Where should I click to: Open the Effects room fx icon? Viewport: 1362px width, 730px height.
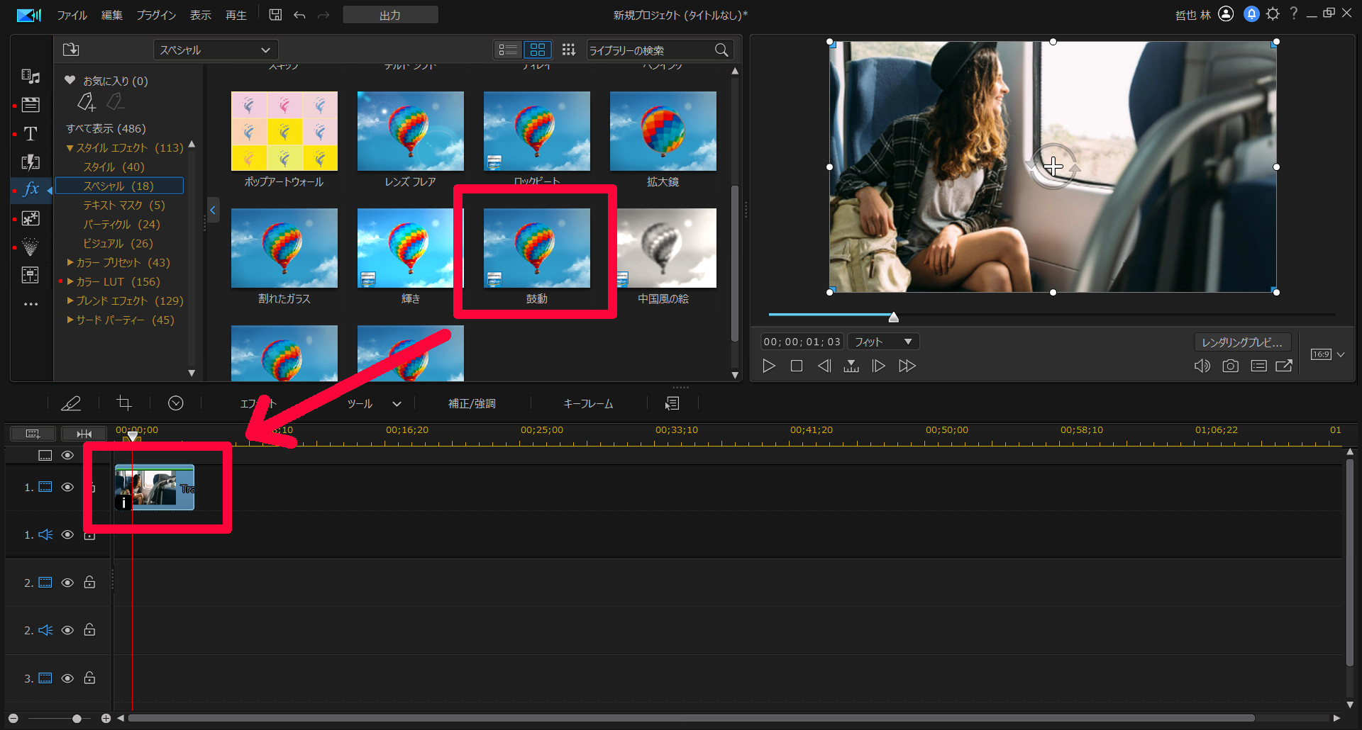point(31,189)
